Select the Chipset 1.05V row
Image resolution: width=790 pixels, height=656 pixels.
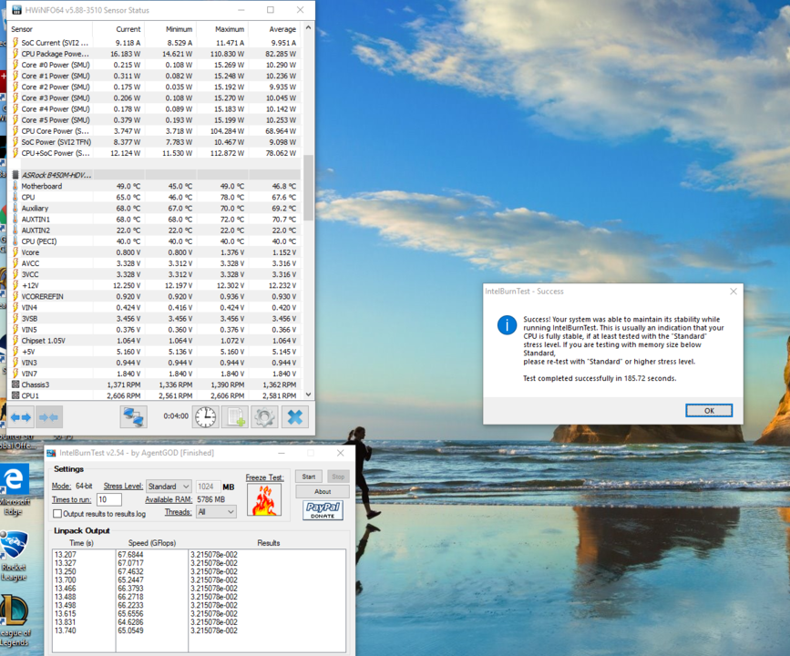point(155,341)
